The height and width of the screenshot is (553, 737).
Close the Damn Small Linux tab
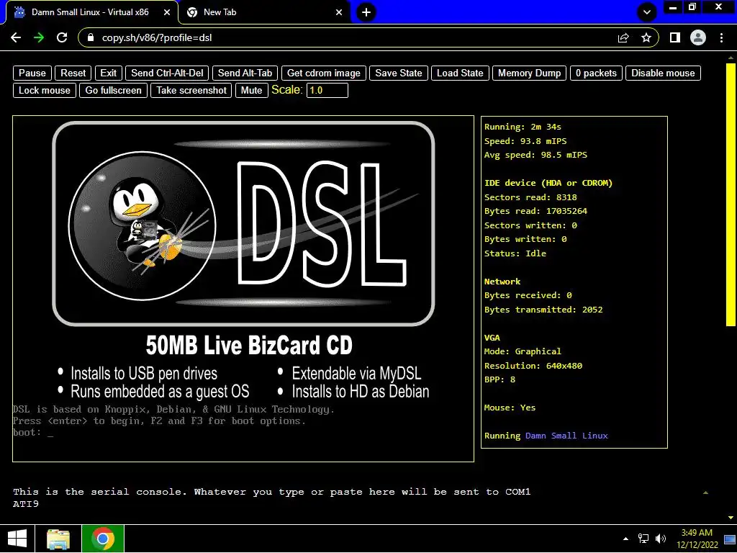click(x=167, y=12)
